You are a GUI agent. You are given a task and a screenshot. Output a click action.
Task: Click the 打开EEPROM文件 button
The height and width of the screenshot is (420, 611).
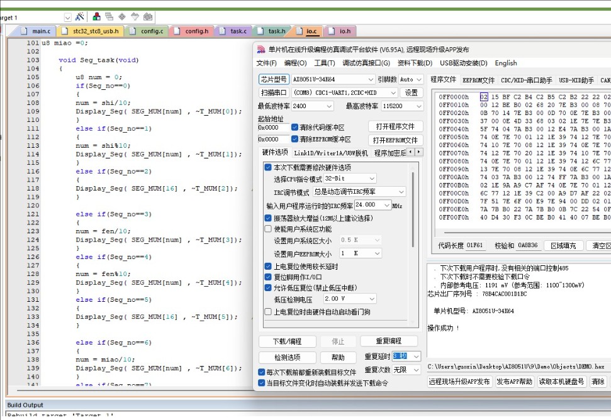coord(395,140)
